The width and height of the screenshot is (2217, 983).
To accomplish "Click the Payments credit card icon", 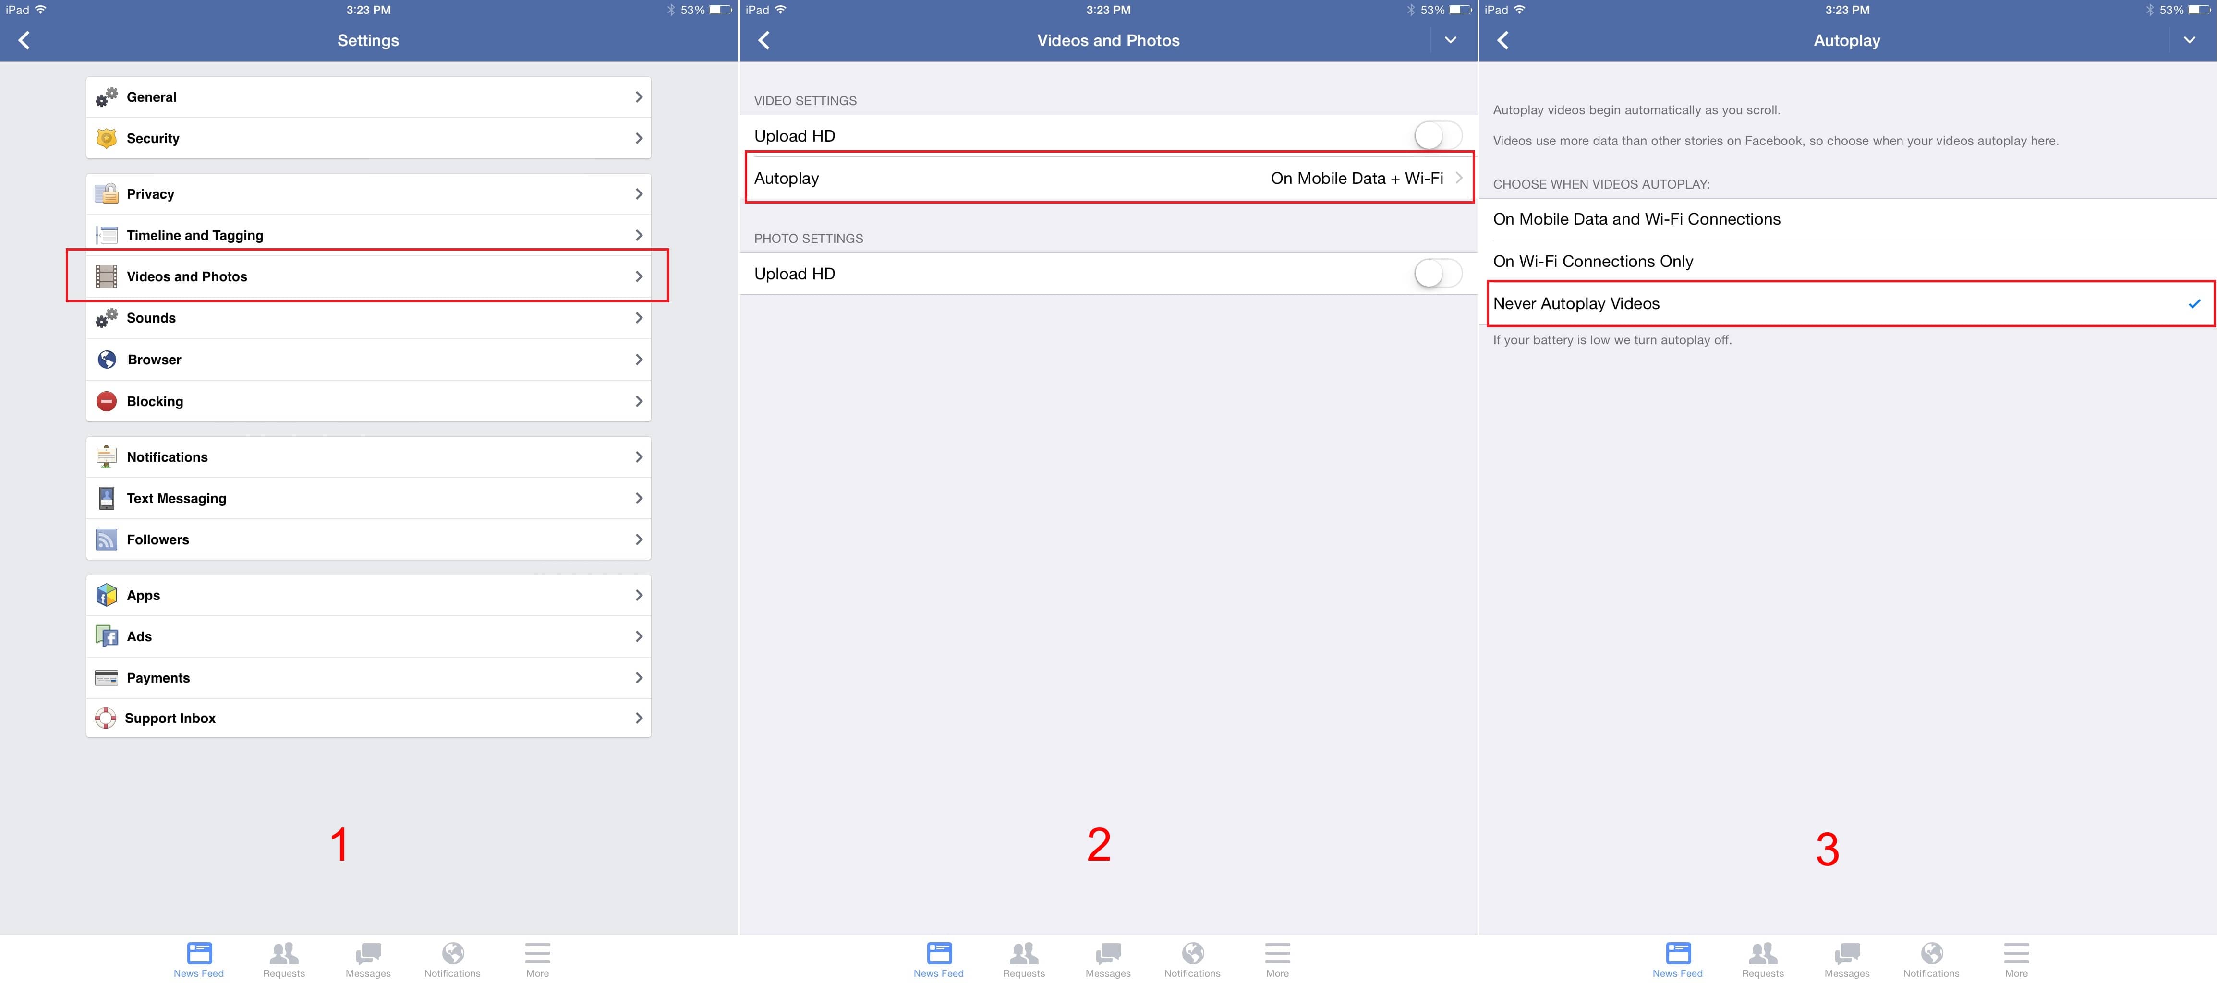I will point(107,678).
